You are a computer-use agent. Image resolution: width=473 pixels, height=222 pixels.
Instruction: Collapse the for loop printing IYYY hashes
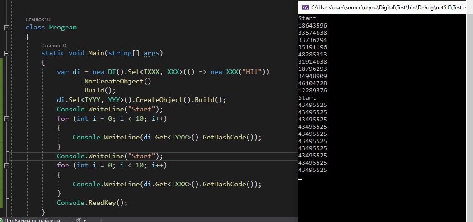pyautogui.click(x=6, y=119)
